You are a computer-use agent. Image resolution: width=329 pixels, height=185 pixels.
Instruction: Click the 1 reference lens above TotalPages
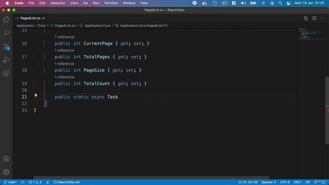pos(64,50)
